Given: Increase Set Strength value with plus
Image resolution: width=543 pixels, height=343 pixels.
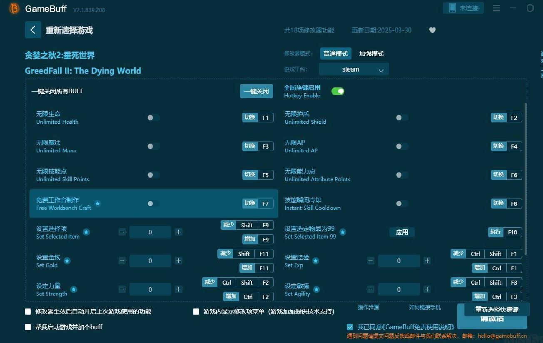Looking at the screenshot, I should point(179,289).
